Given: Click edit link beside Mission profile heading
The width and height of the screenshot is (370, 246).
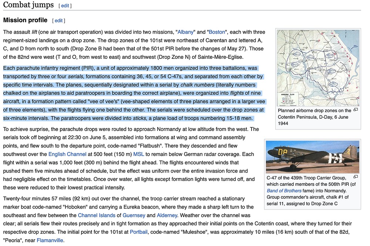Looking at the screenshot, I should point(58,21).
